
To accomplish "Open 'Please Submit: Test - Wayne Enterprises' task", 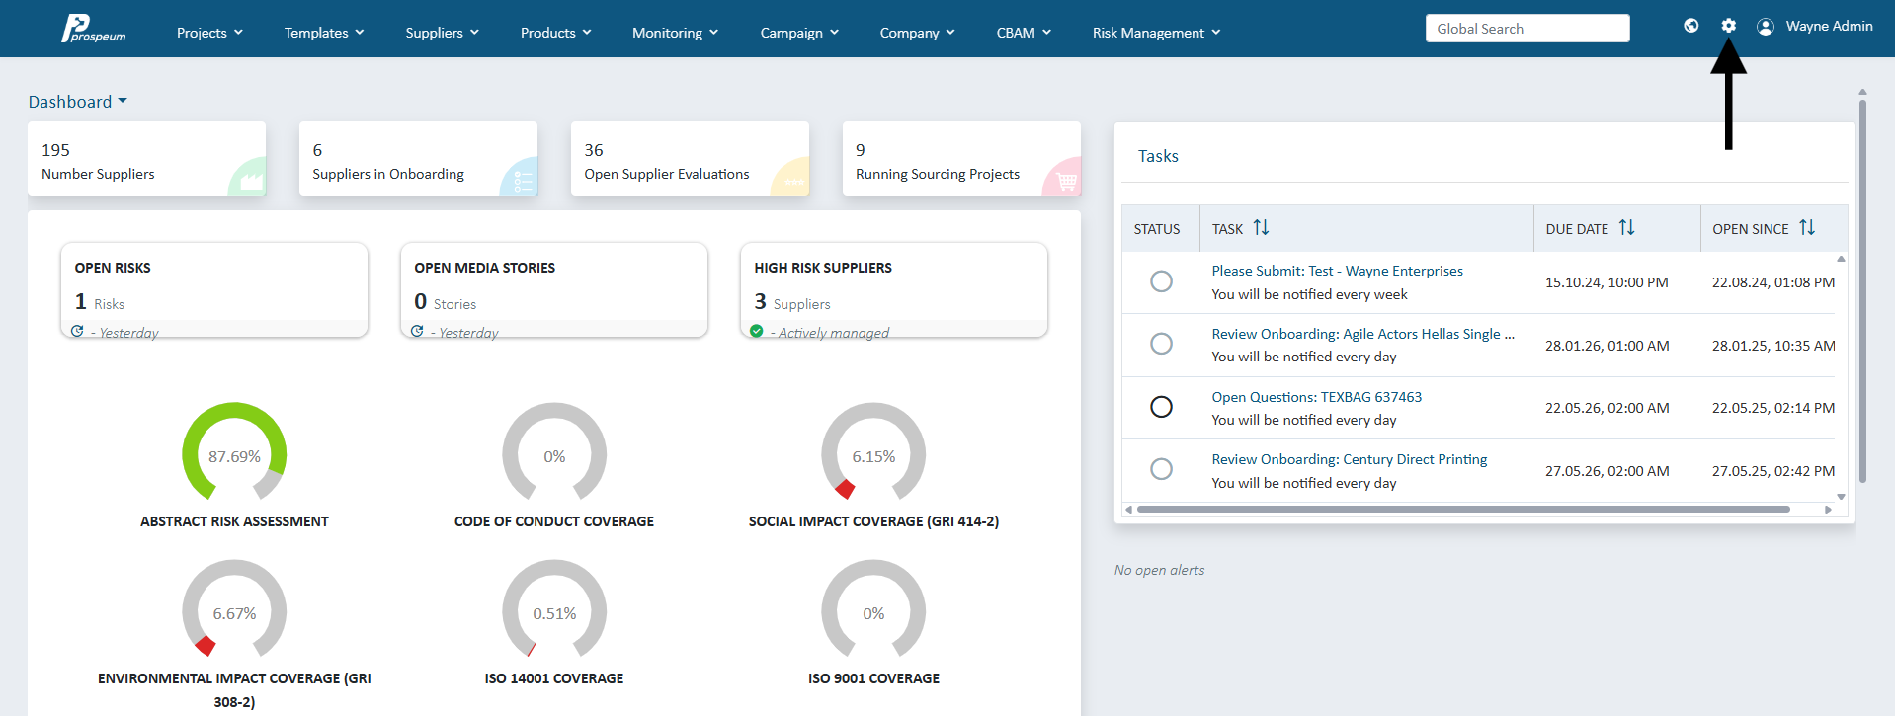I will 1337,271.
